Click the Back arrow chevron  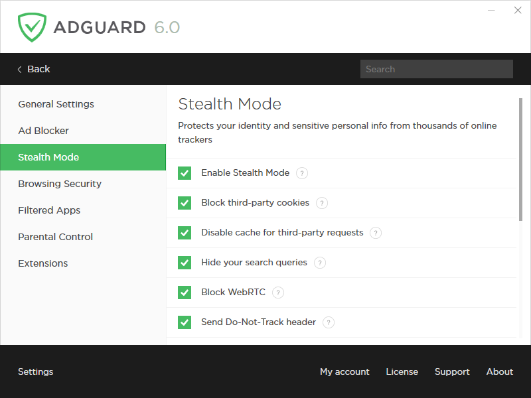20,69
